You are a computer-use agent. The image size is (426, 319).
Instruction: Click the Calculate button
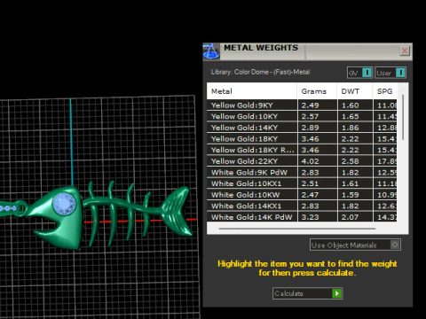coord(307,293)
